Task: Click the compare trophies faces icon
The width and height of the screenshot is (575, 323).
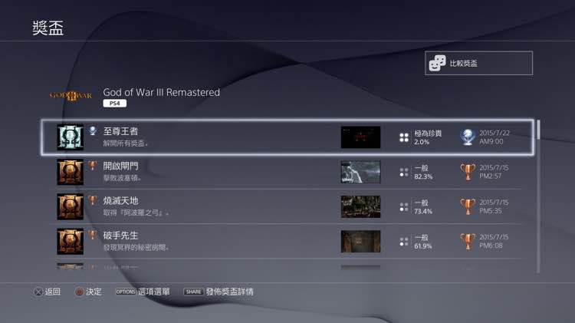Action: pos(437,63)
